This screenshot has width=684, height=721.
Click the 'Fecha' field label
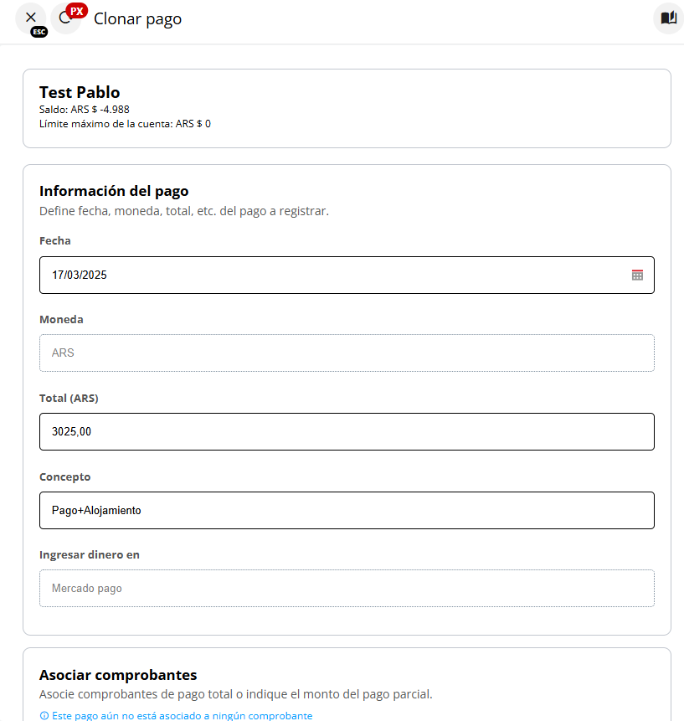[x=55, y=241]
